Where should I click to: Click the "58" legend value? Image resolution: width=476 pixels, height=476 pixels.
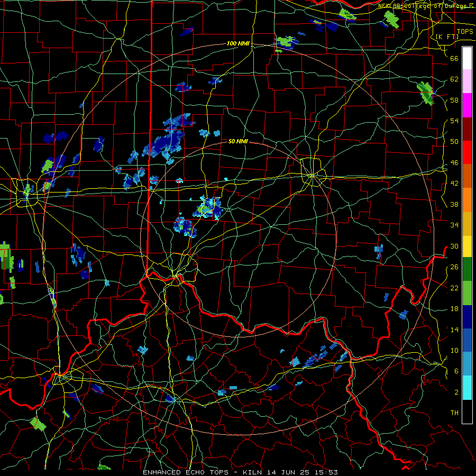pos(454,100)
